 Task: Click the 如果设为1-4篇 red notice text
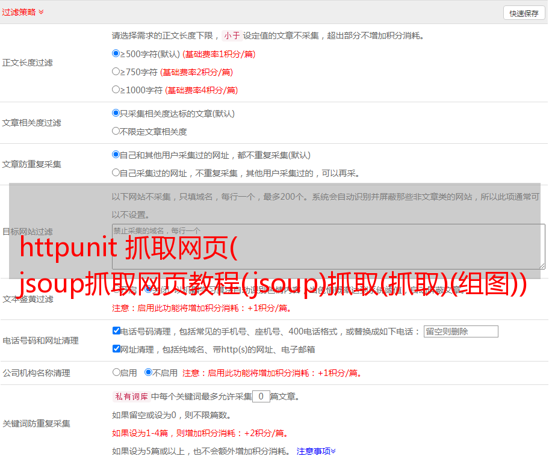(201, 433)
